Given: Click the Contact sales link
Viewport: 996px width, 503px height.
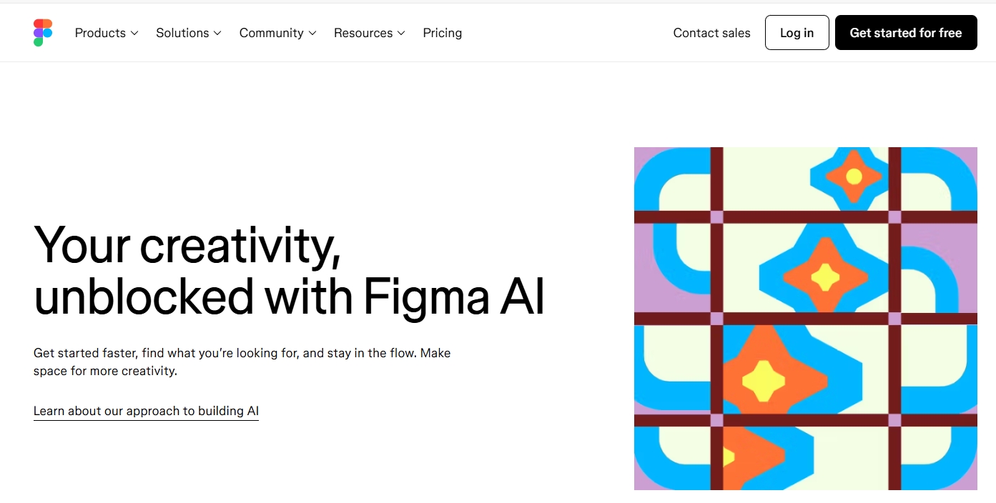Looking at the screenshot, I should [x=712, y=33].
